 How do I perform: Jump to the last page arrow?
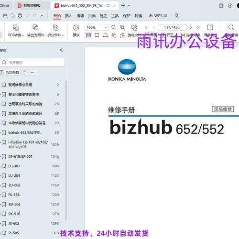pos(198,27)
